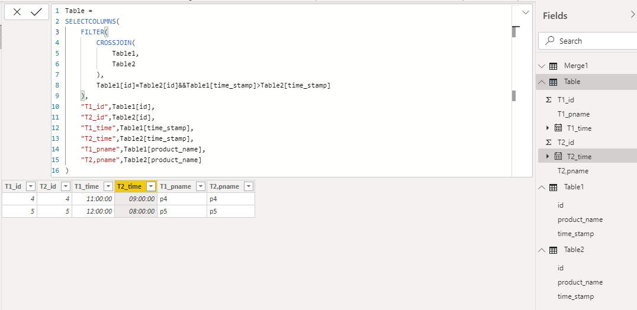Click the FILTER keyword in formula
Image resolution: width=637 pixels, height=310 pixels.
pyautogui.click(x=92, y=32)
